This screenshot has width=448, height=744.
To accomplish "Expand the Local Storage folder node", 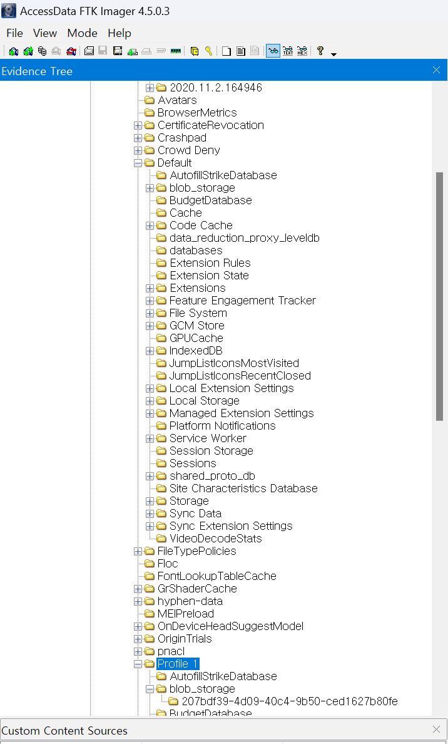I will pos(150,401).
